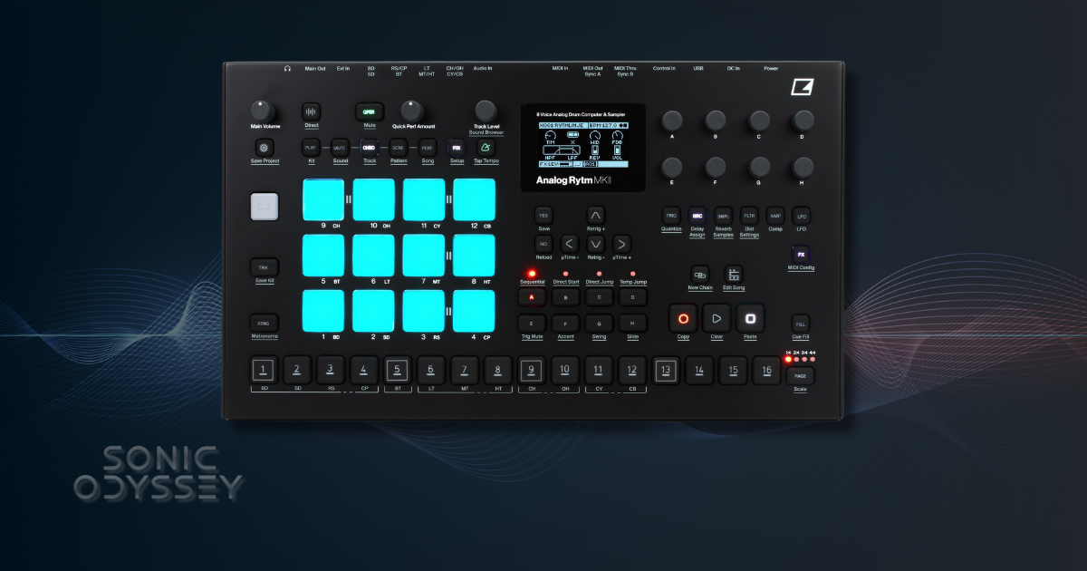Open the FX Setup button
The height and width of the screenshot is (571, 1087).
(457, 147)
